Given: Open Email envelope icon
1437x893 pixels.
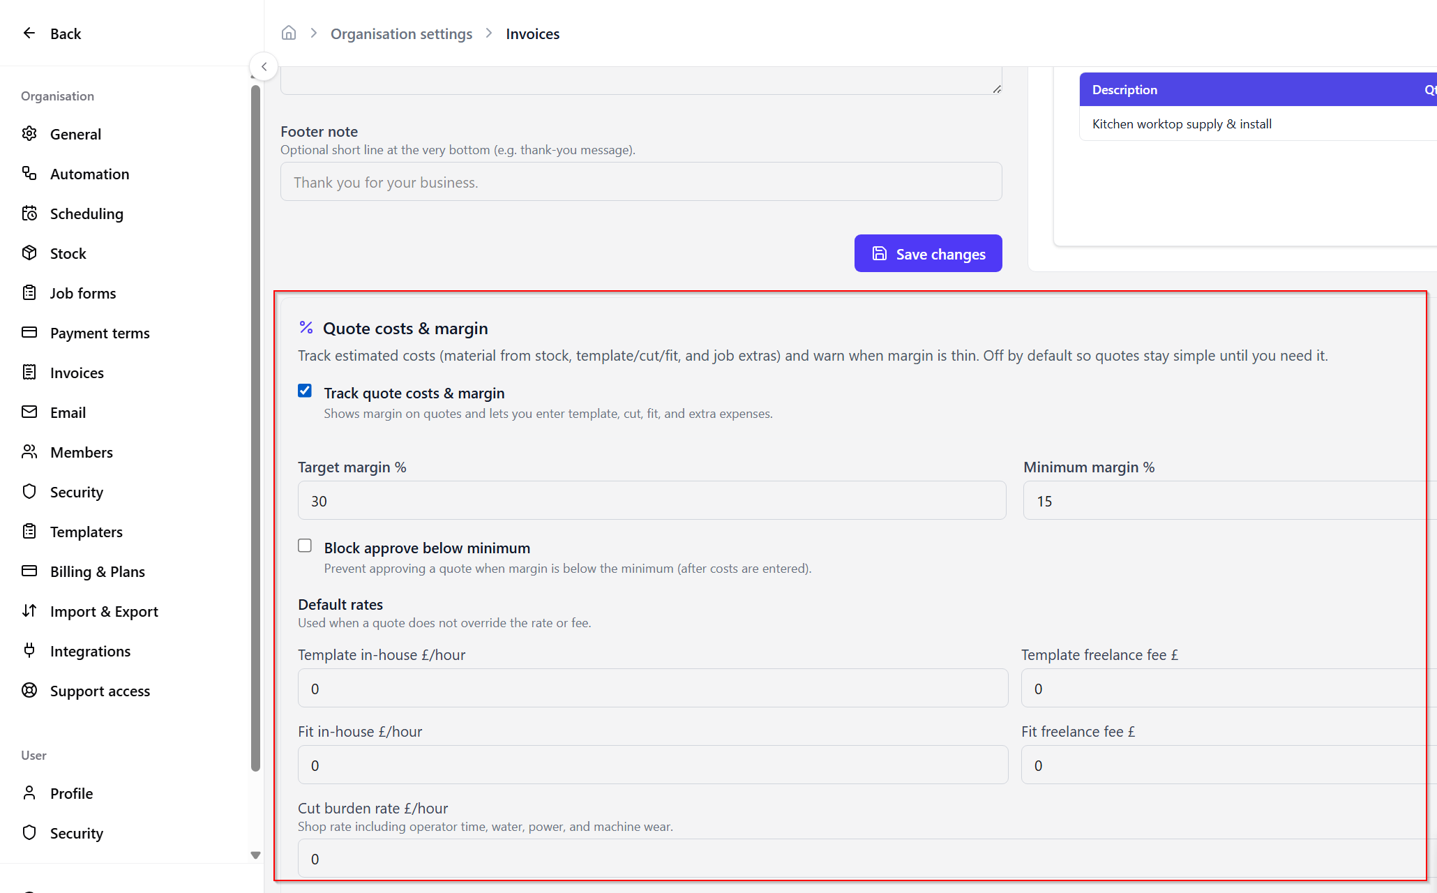Looking at the screenshot, I should click(x=29, y=412).
